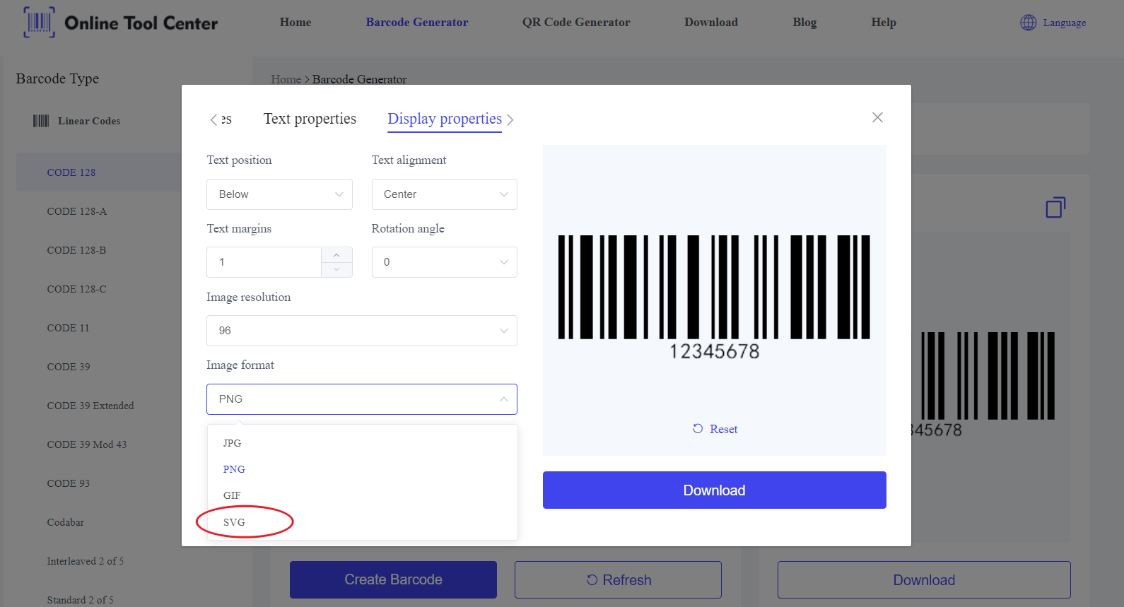Click the Barcode Generator breadcrumb text
The height and width of the screenshot is (607, 1124).
click(359, 79)
